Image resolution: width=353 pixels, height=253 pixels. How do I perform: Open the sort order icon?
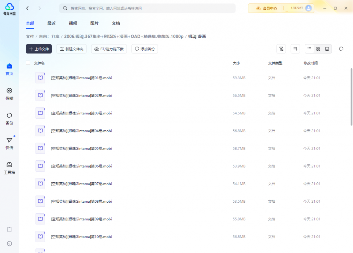tap(295, 49)
